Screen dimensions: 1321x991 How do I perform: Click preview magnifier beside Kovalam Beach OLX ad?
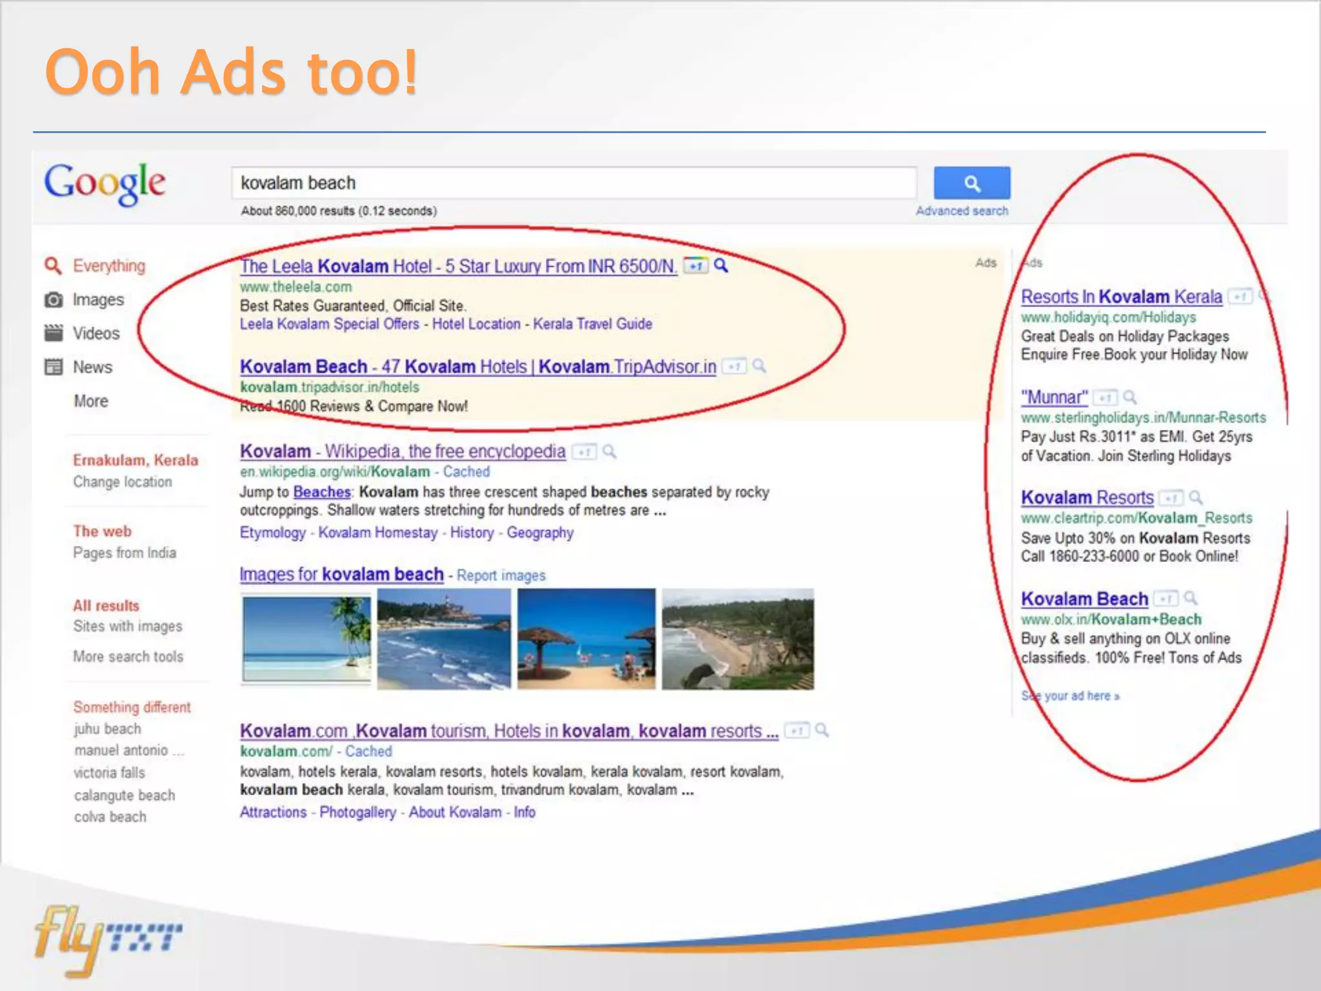click(1191, 598)
